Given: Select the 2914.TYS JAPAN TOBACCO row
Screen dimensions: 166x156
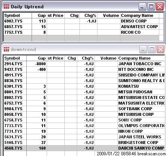Looking at the screenshot, I should (x=84, y=64).
